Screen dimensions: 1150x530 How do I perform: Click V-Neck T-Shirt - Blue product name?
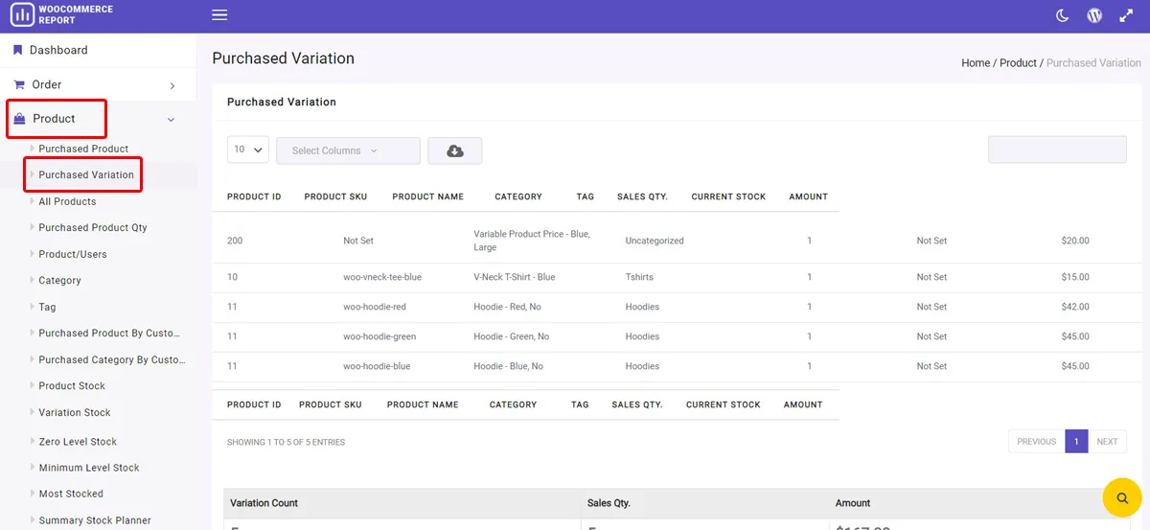coord(515,277)
